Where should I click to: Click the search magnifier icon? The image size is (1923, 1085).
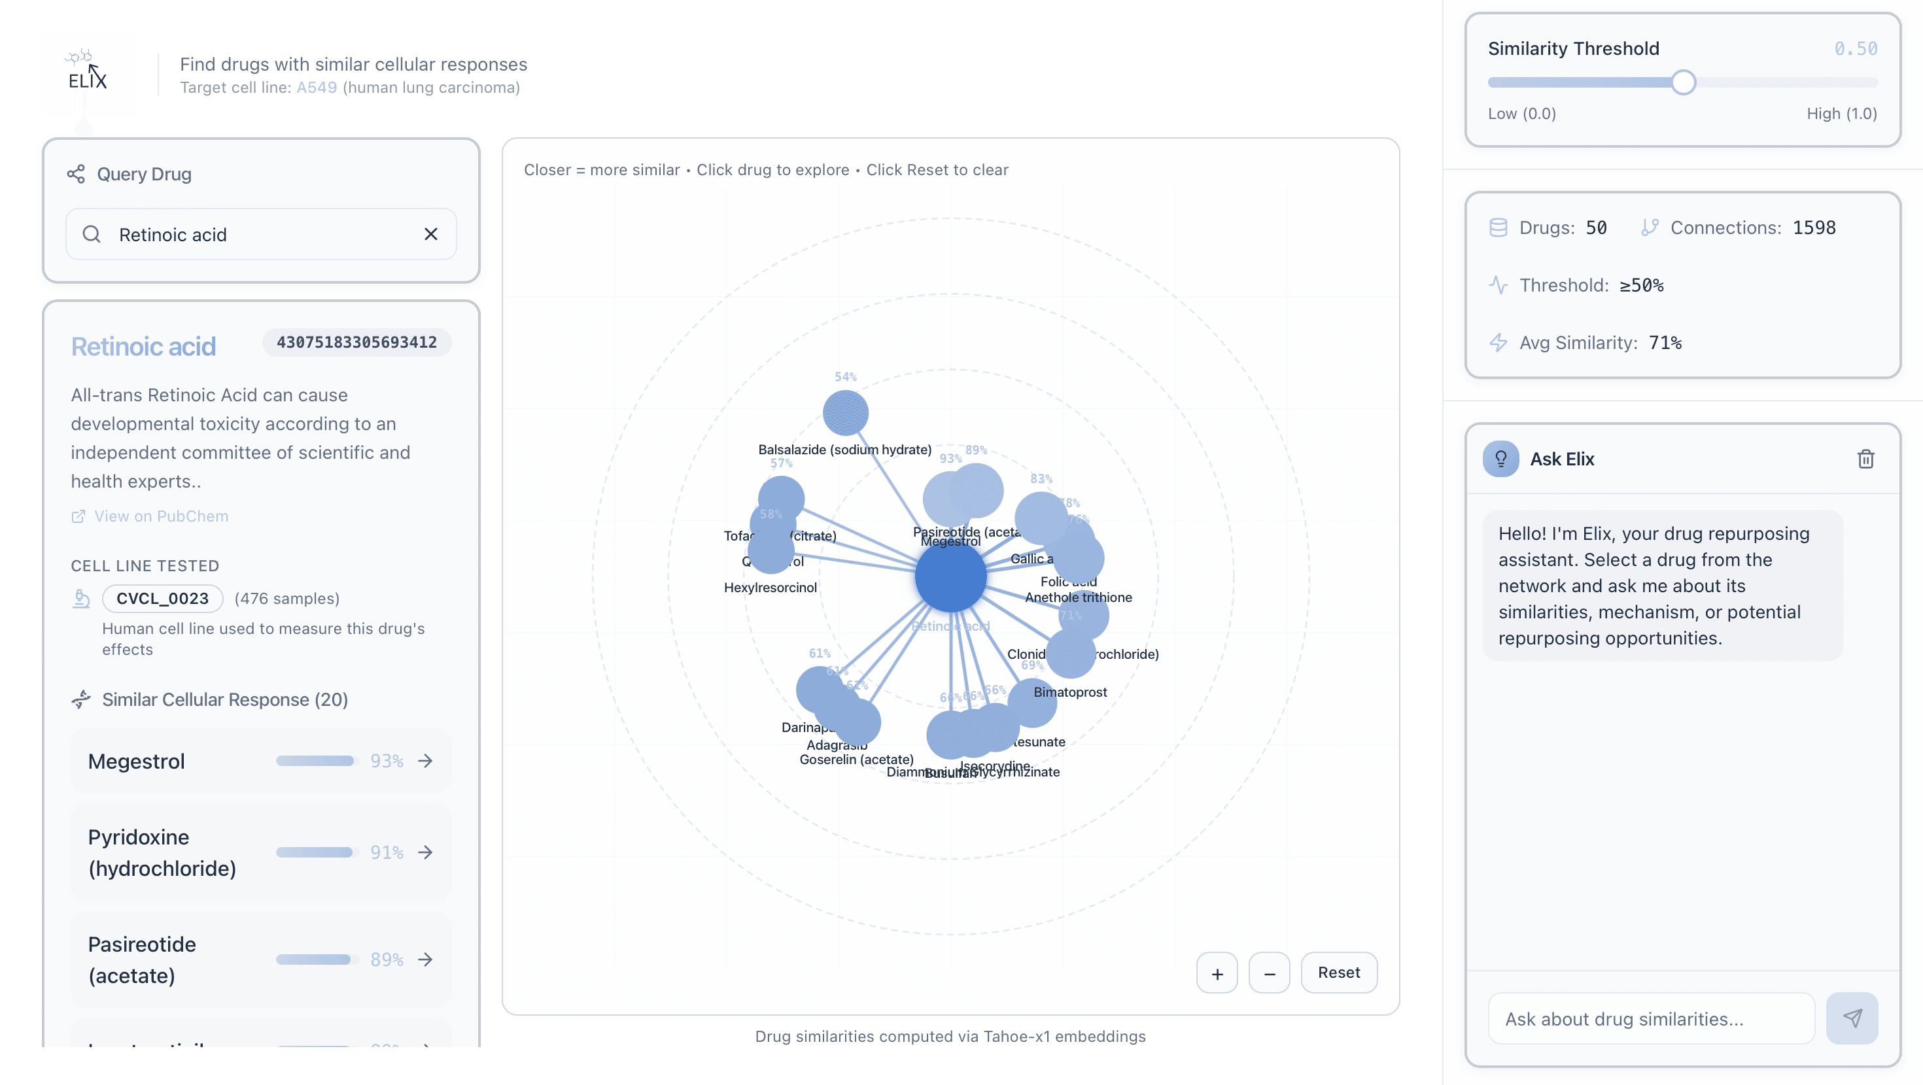92,234
